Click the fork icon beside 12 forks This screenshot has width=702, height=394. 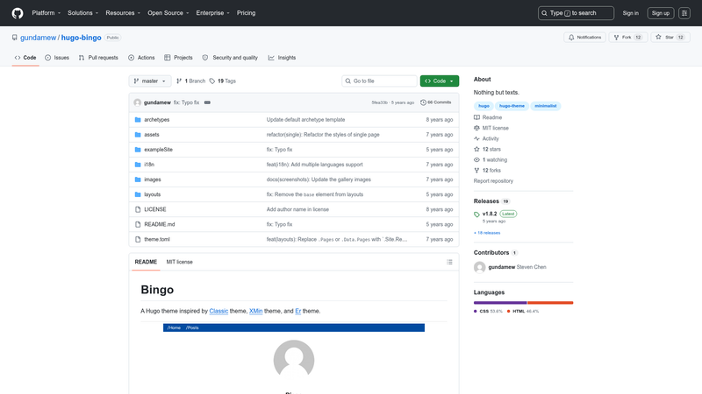click(476, 170)
